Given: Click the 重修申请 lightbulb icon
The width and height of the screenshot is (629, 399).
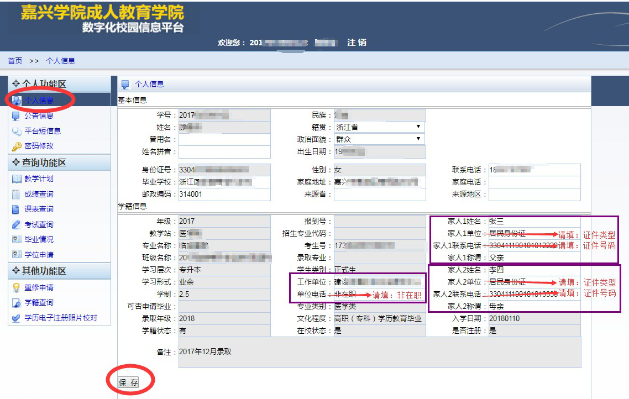Looking at the screenshot, I should pos(16,288).
